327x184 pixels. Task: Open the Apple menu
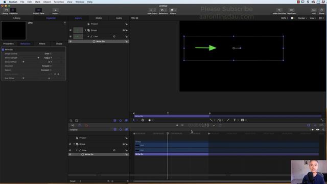(5, 2)
